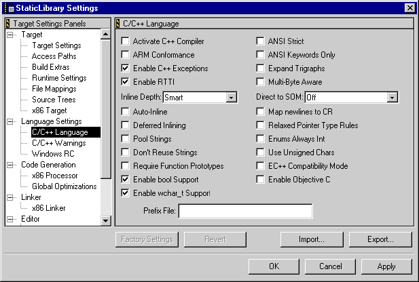Select Build Extras panel
Screen dimensions: 419x282
point(51,67)
